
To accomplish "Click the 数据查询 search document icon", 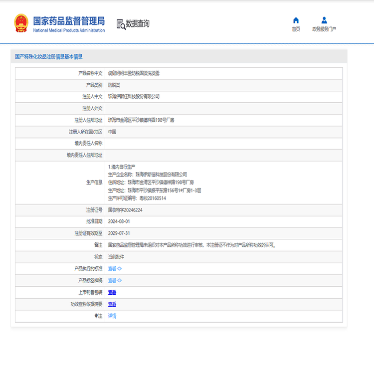I will (x=121, y=24).
